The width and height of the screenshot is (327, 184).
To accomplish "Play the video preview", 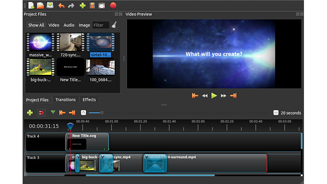I will (x=214, y=96).
